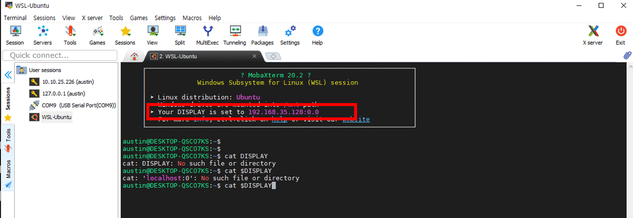Open the View menu in menu bar
This screenshot has height=218, width=633.
(69, 18)
